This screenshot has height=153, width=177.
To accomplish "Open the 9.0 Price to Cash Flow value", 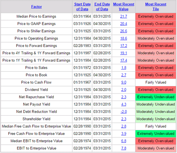I will coord(124,82).
